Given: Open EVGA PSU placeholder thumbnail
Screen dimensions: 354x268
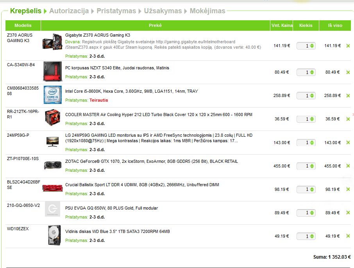Looking at the screenshot, I should pyautogui.click(x=52, y=209).
